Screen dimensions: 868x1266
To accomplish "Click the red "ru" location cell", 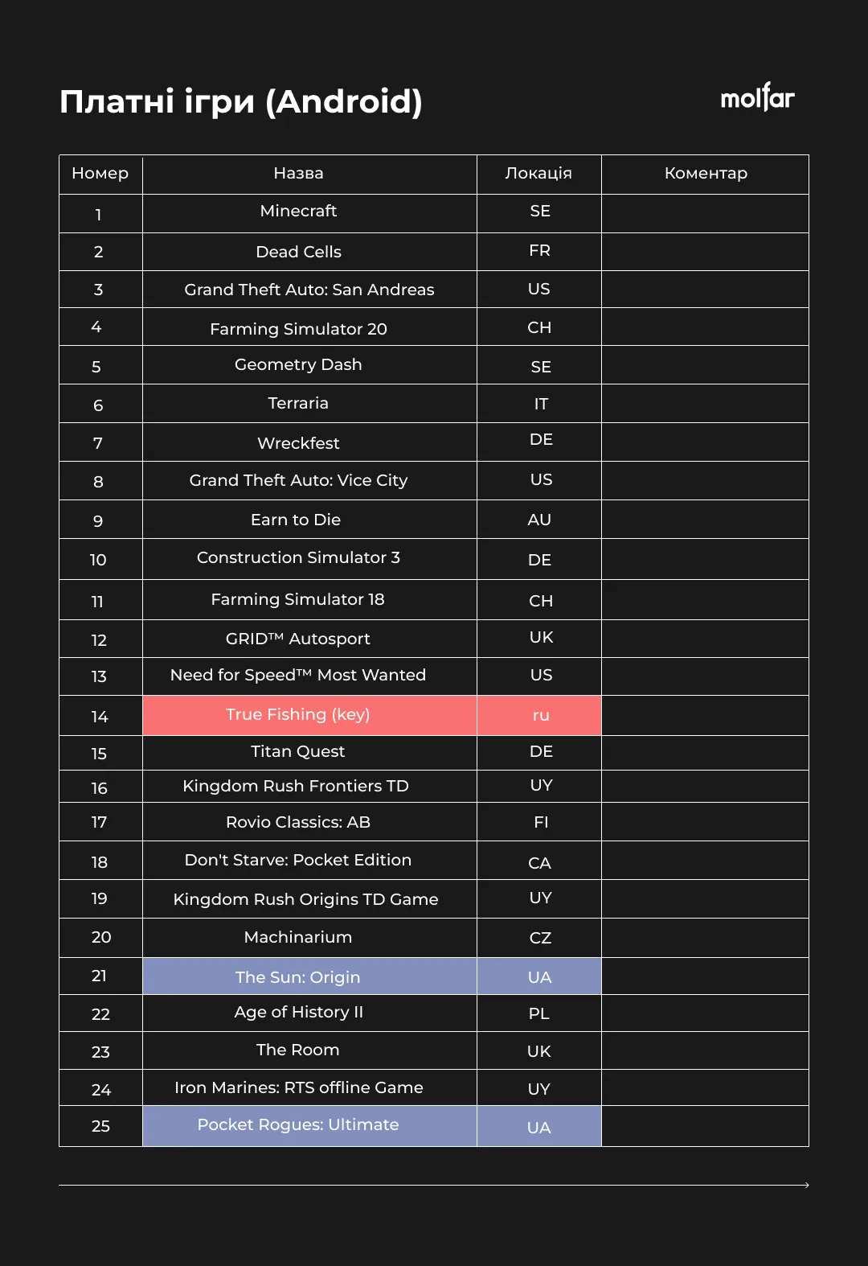I will tap(540, 715).
